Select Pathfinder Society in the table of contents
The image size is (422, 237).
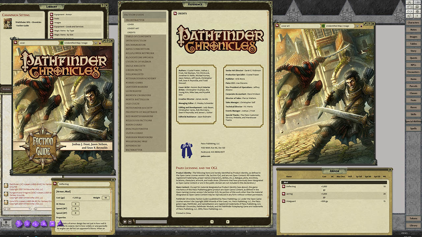point(139,108)
